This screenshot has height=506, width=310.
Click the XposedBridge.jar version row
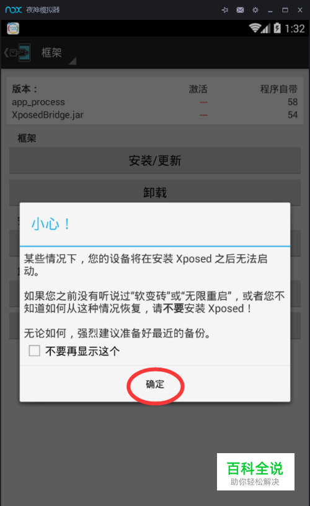155,114
